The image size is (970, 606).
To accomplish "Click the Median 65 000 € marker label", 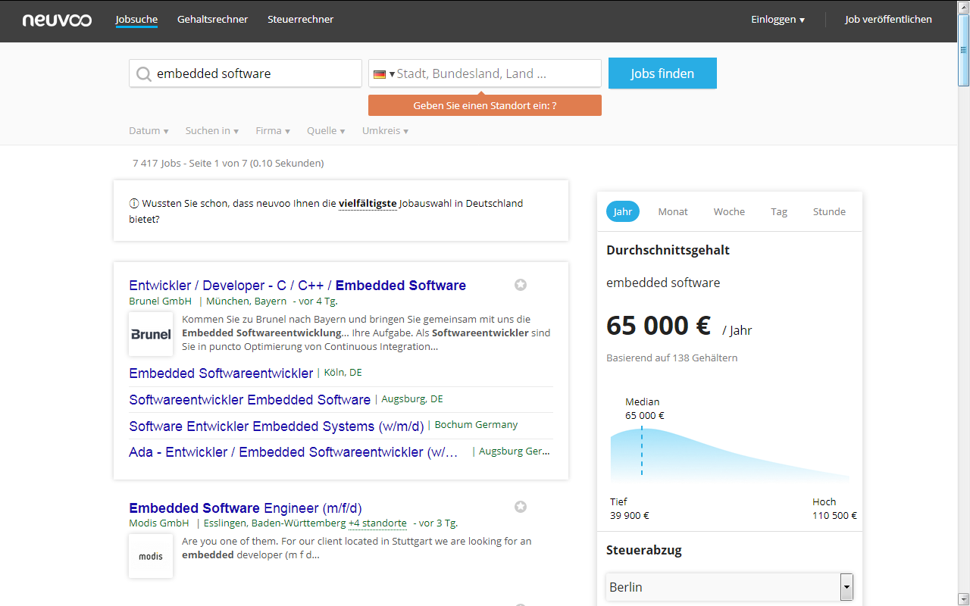I will click(x=644, y=409).
